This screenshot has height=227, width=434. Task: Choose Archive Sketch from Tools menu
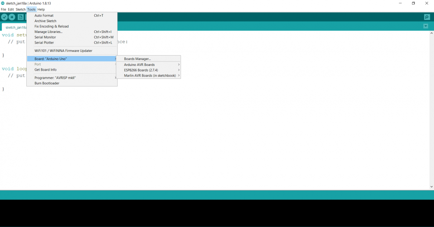coord(46,21)
